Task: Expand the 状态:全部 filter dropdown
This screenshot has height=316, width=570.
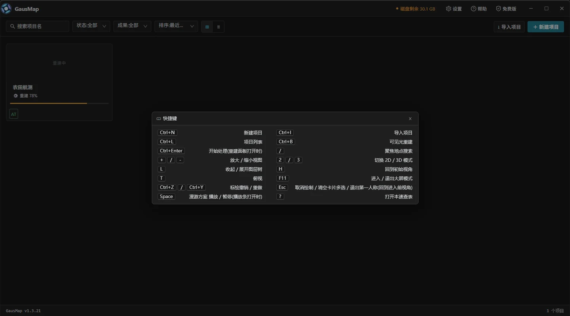Action: pyautogui.click(x=91, y=26)
